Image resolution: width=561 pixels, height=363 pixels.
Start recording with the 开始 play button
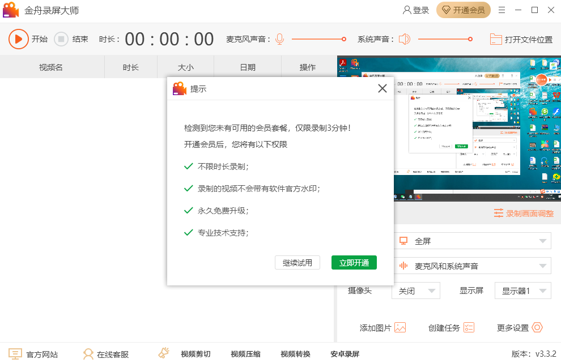(18, 39)
